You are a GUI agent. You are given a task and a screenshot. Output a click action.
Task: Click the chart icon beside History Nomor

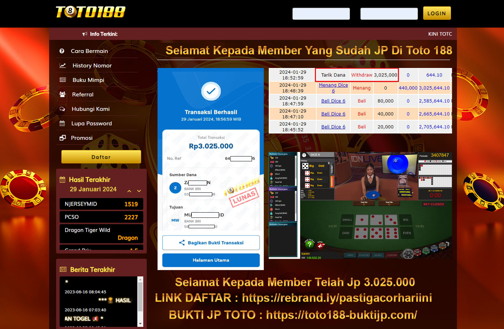63,66
